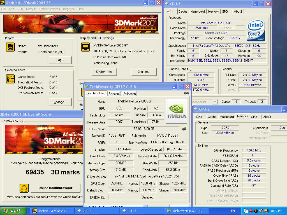Click the 3DMark2001 taskbar button
The width and height of the screenshot is (287, 215).
pyautogui.click(x=52, y=211)
